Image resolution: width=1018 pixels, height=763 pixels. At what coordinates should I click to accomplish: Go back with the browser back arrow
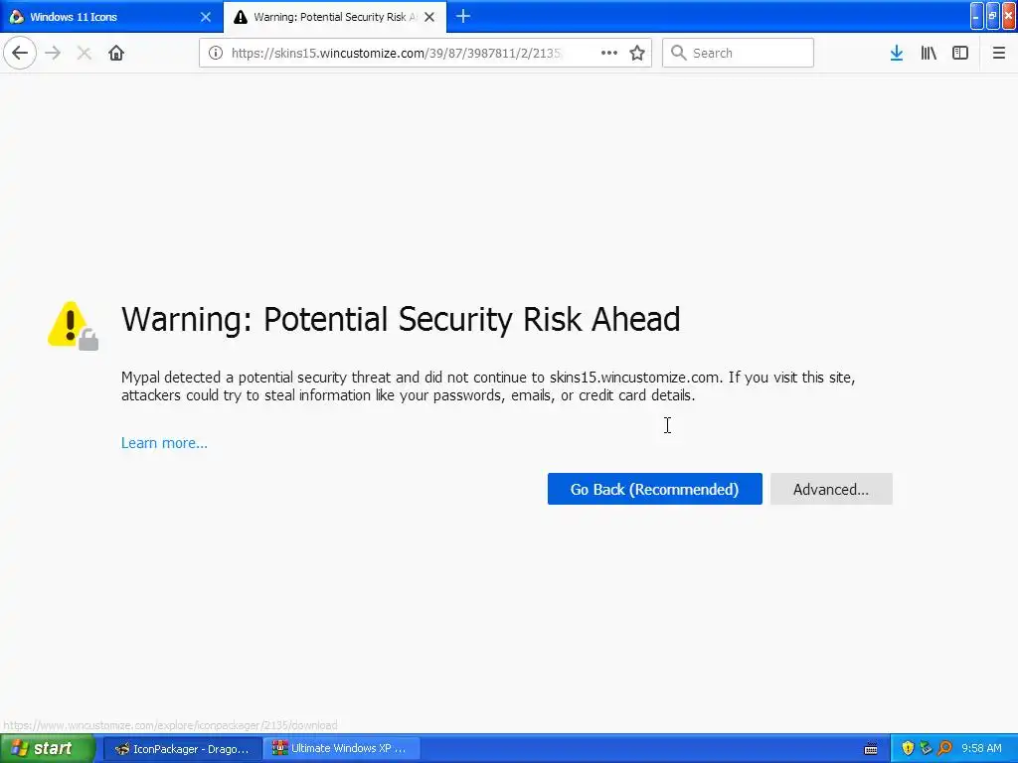tap(20, 54)
